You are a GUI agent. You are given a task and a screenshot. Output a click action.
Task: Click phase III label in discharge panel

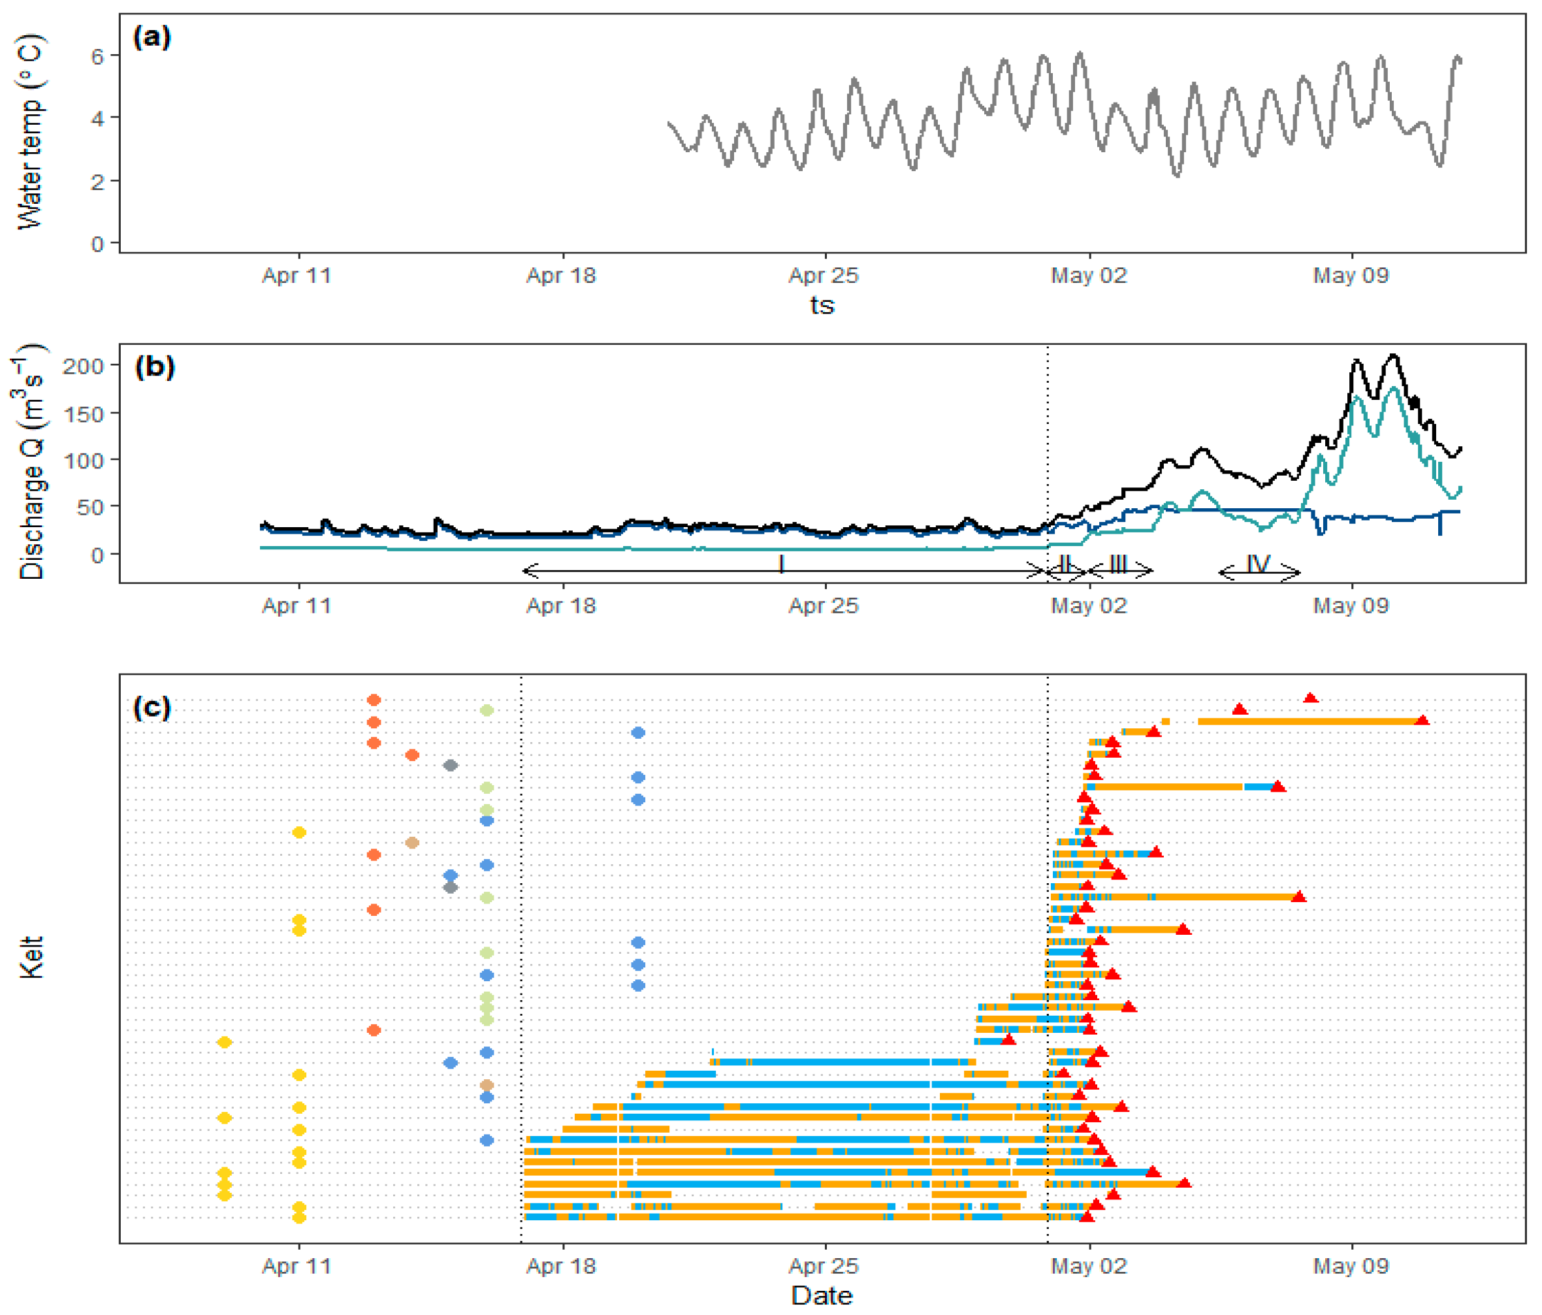click(1117, 563)
